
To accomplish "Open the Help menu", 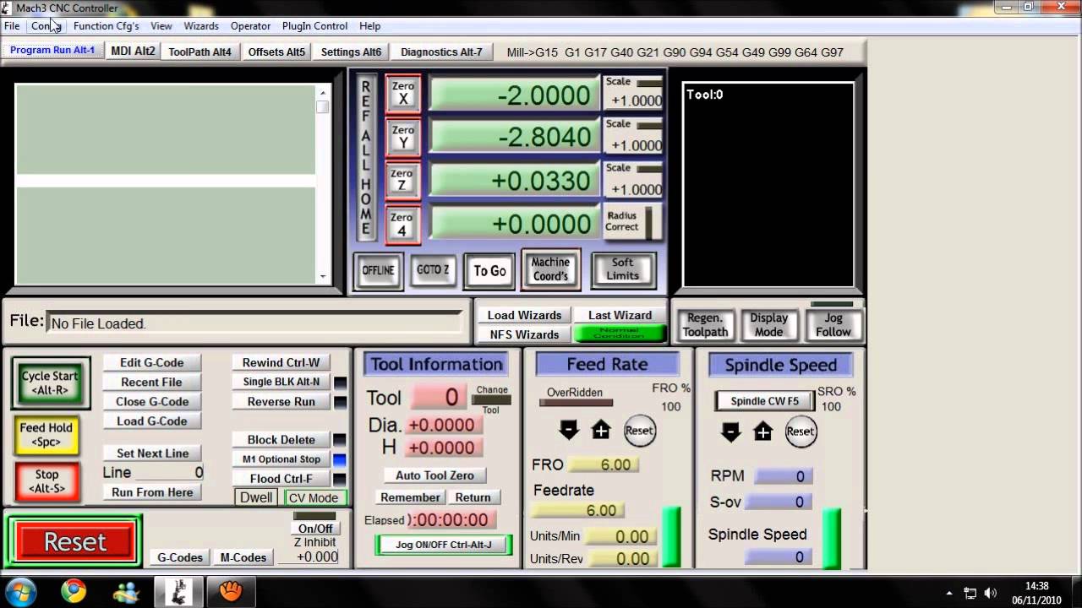I will click(x=370, y=26).
